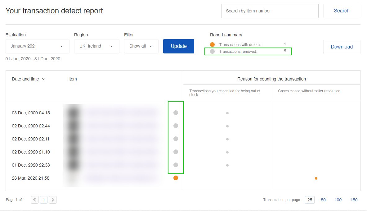Click grey 'Transactions removed' legend dot

212,52
